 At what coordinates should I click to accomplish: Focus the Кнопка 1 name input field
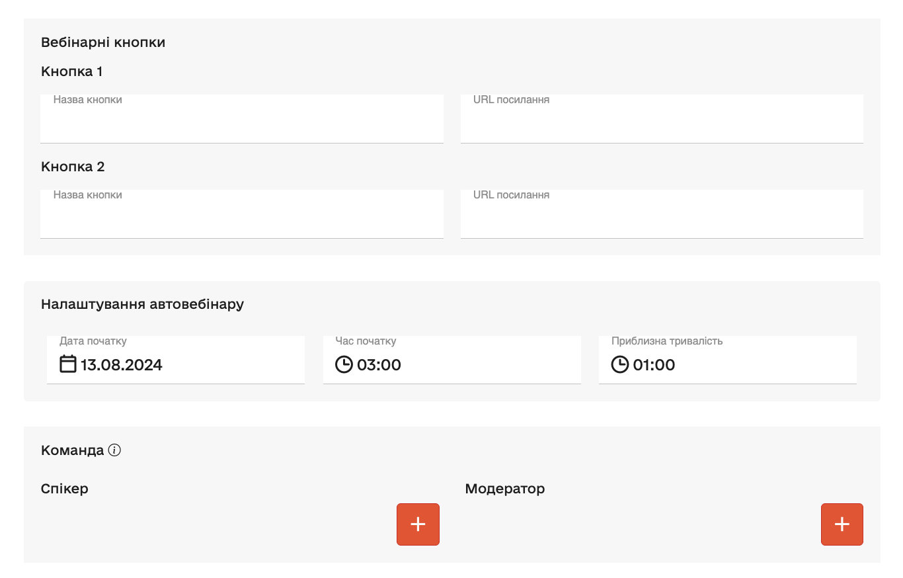[x=241, y=122]
